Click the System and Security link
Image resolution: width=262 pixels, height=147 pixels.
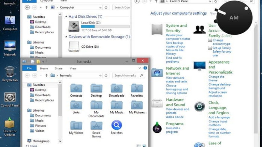pyautogui.click(x=176, y=28)
